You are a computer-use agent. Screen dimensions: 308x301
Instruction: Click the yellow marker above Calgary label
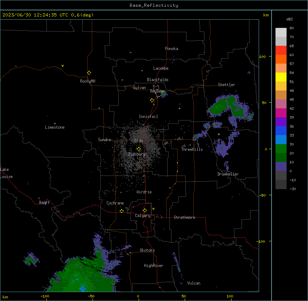coord(145,211)
